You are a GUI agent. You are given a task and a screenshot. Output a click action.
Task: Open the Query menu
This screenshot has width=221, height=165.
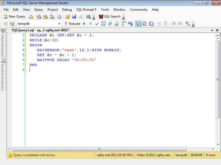click(39, 10)
